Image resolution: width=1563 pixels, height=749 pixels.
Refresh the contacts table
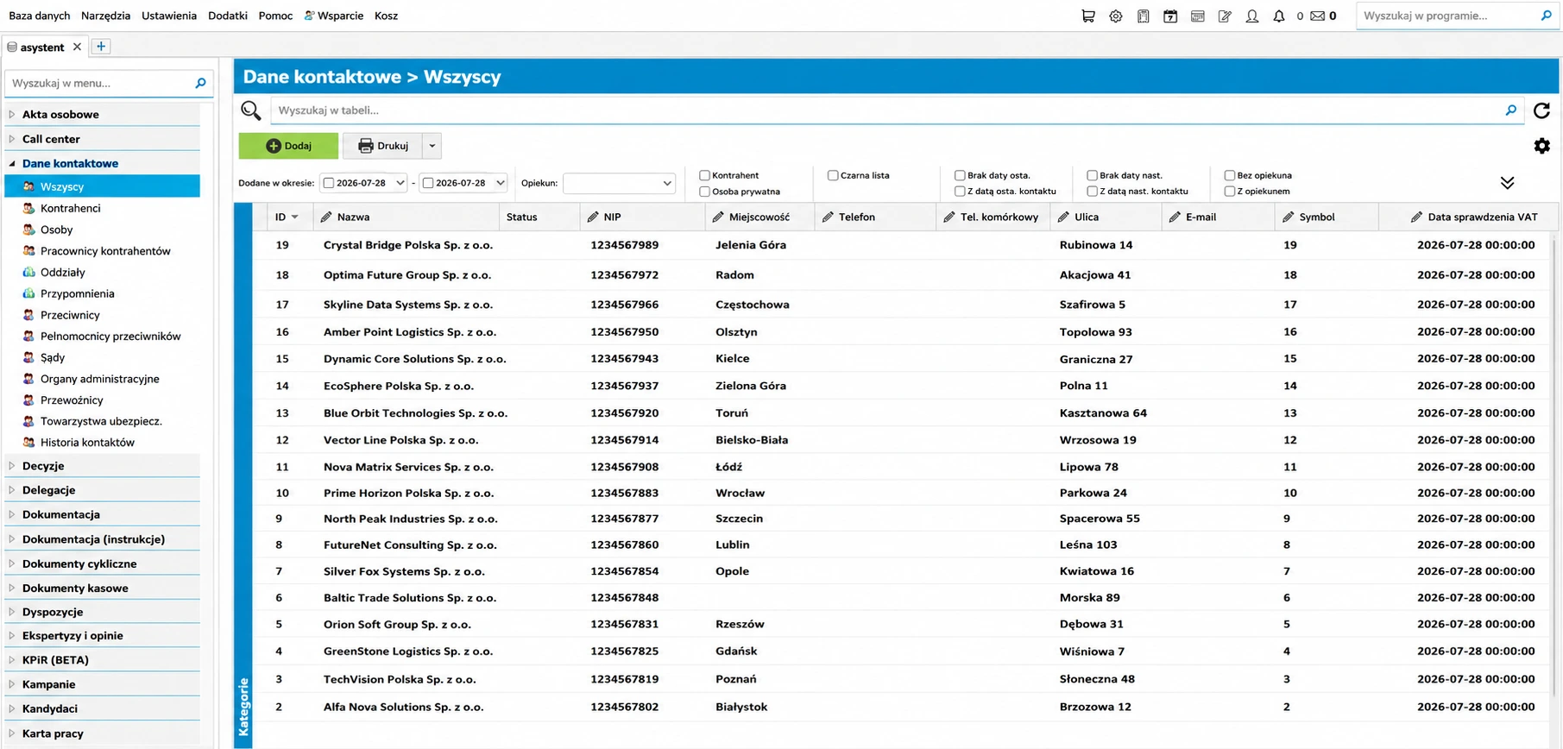1541,110
